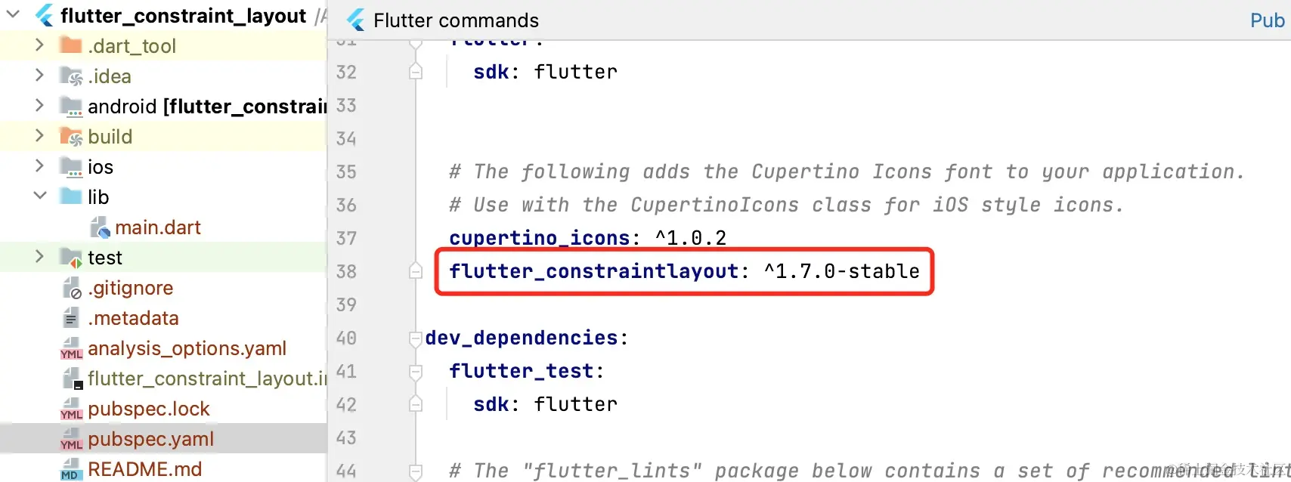This screenshot has width=1291, height=482.
Task: Expand the android folder
Action: pyautogui.click(x=39, y=106)
